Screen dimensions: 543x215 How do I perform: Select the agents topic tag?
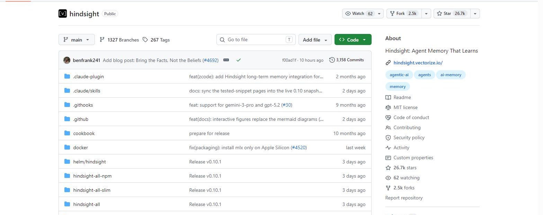click(425, 75)
